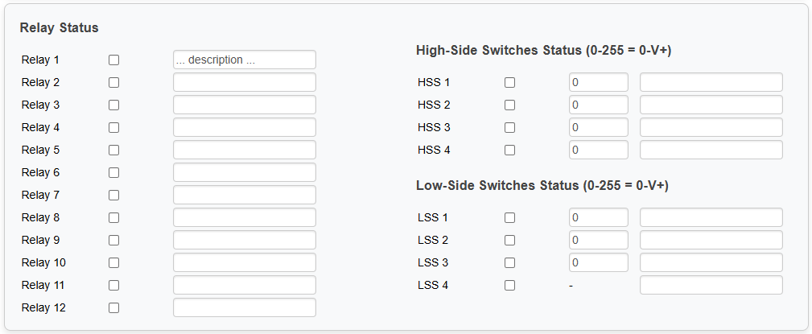Focus the LSS 4 description field

[x=711, y=285]
